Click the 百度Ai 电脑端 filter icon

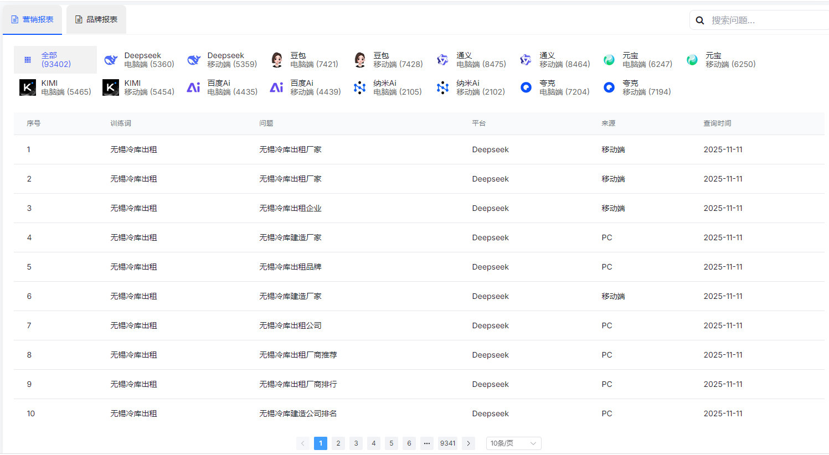coord(193,87)
